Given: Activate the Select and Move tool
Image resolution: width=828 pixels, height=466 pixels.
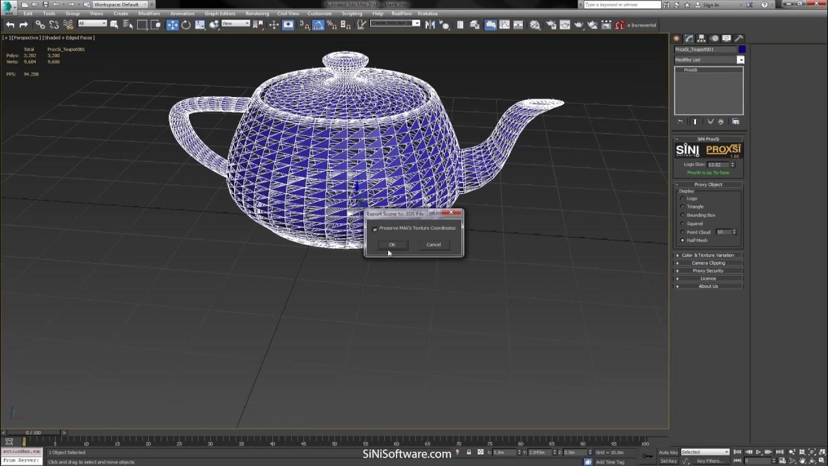Looking at the screenshot, I should pyautogui.click(x=172, y=25).
